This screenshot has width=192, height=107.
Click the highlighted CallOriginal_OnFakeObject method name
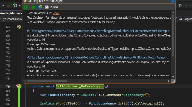click(80, 86)
